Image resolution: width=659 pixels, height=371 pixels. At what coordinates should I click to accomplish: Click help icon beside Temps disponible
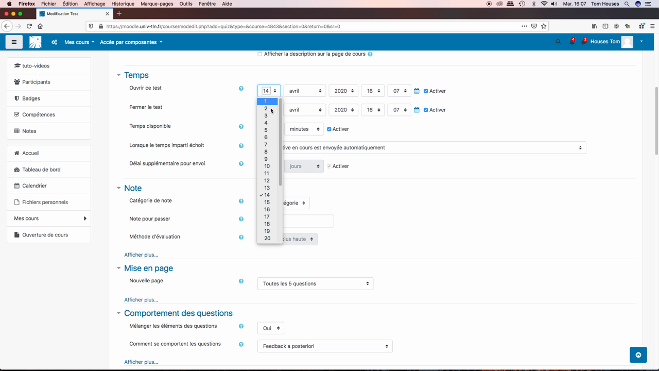241,127
